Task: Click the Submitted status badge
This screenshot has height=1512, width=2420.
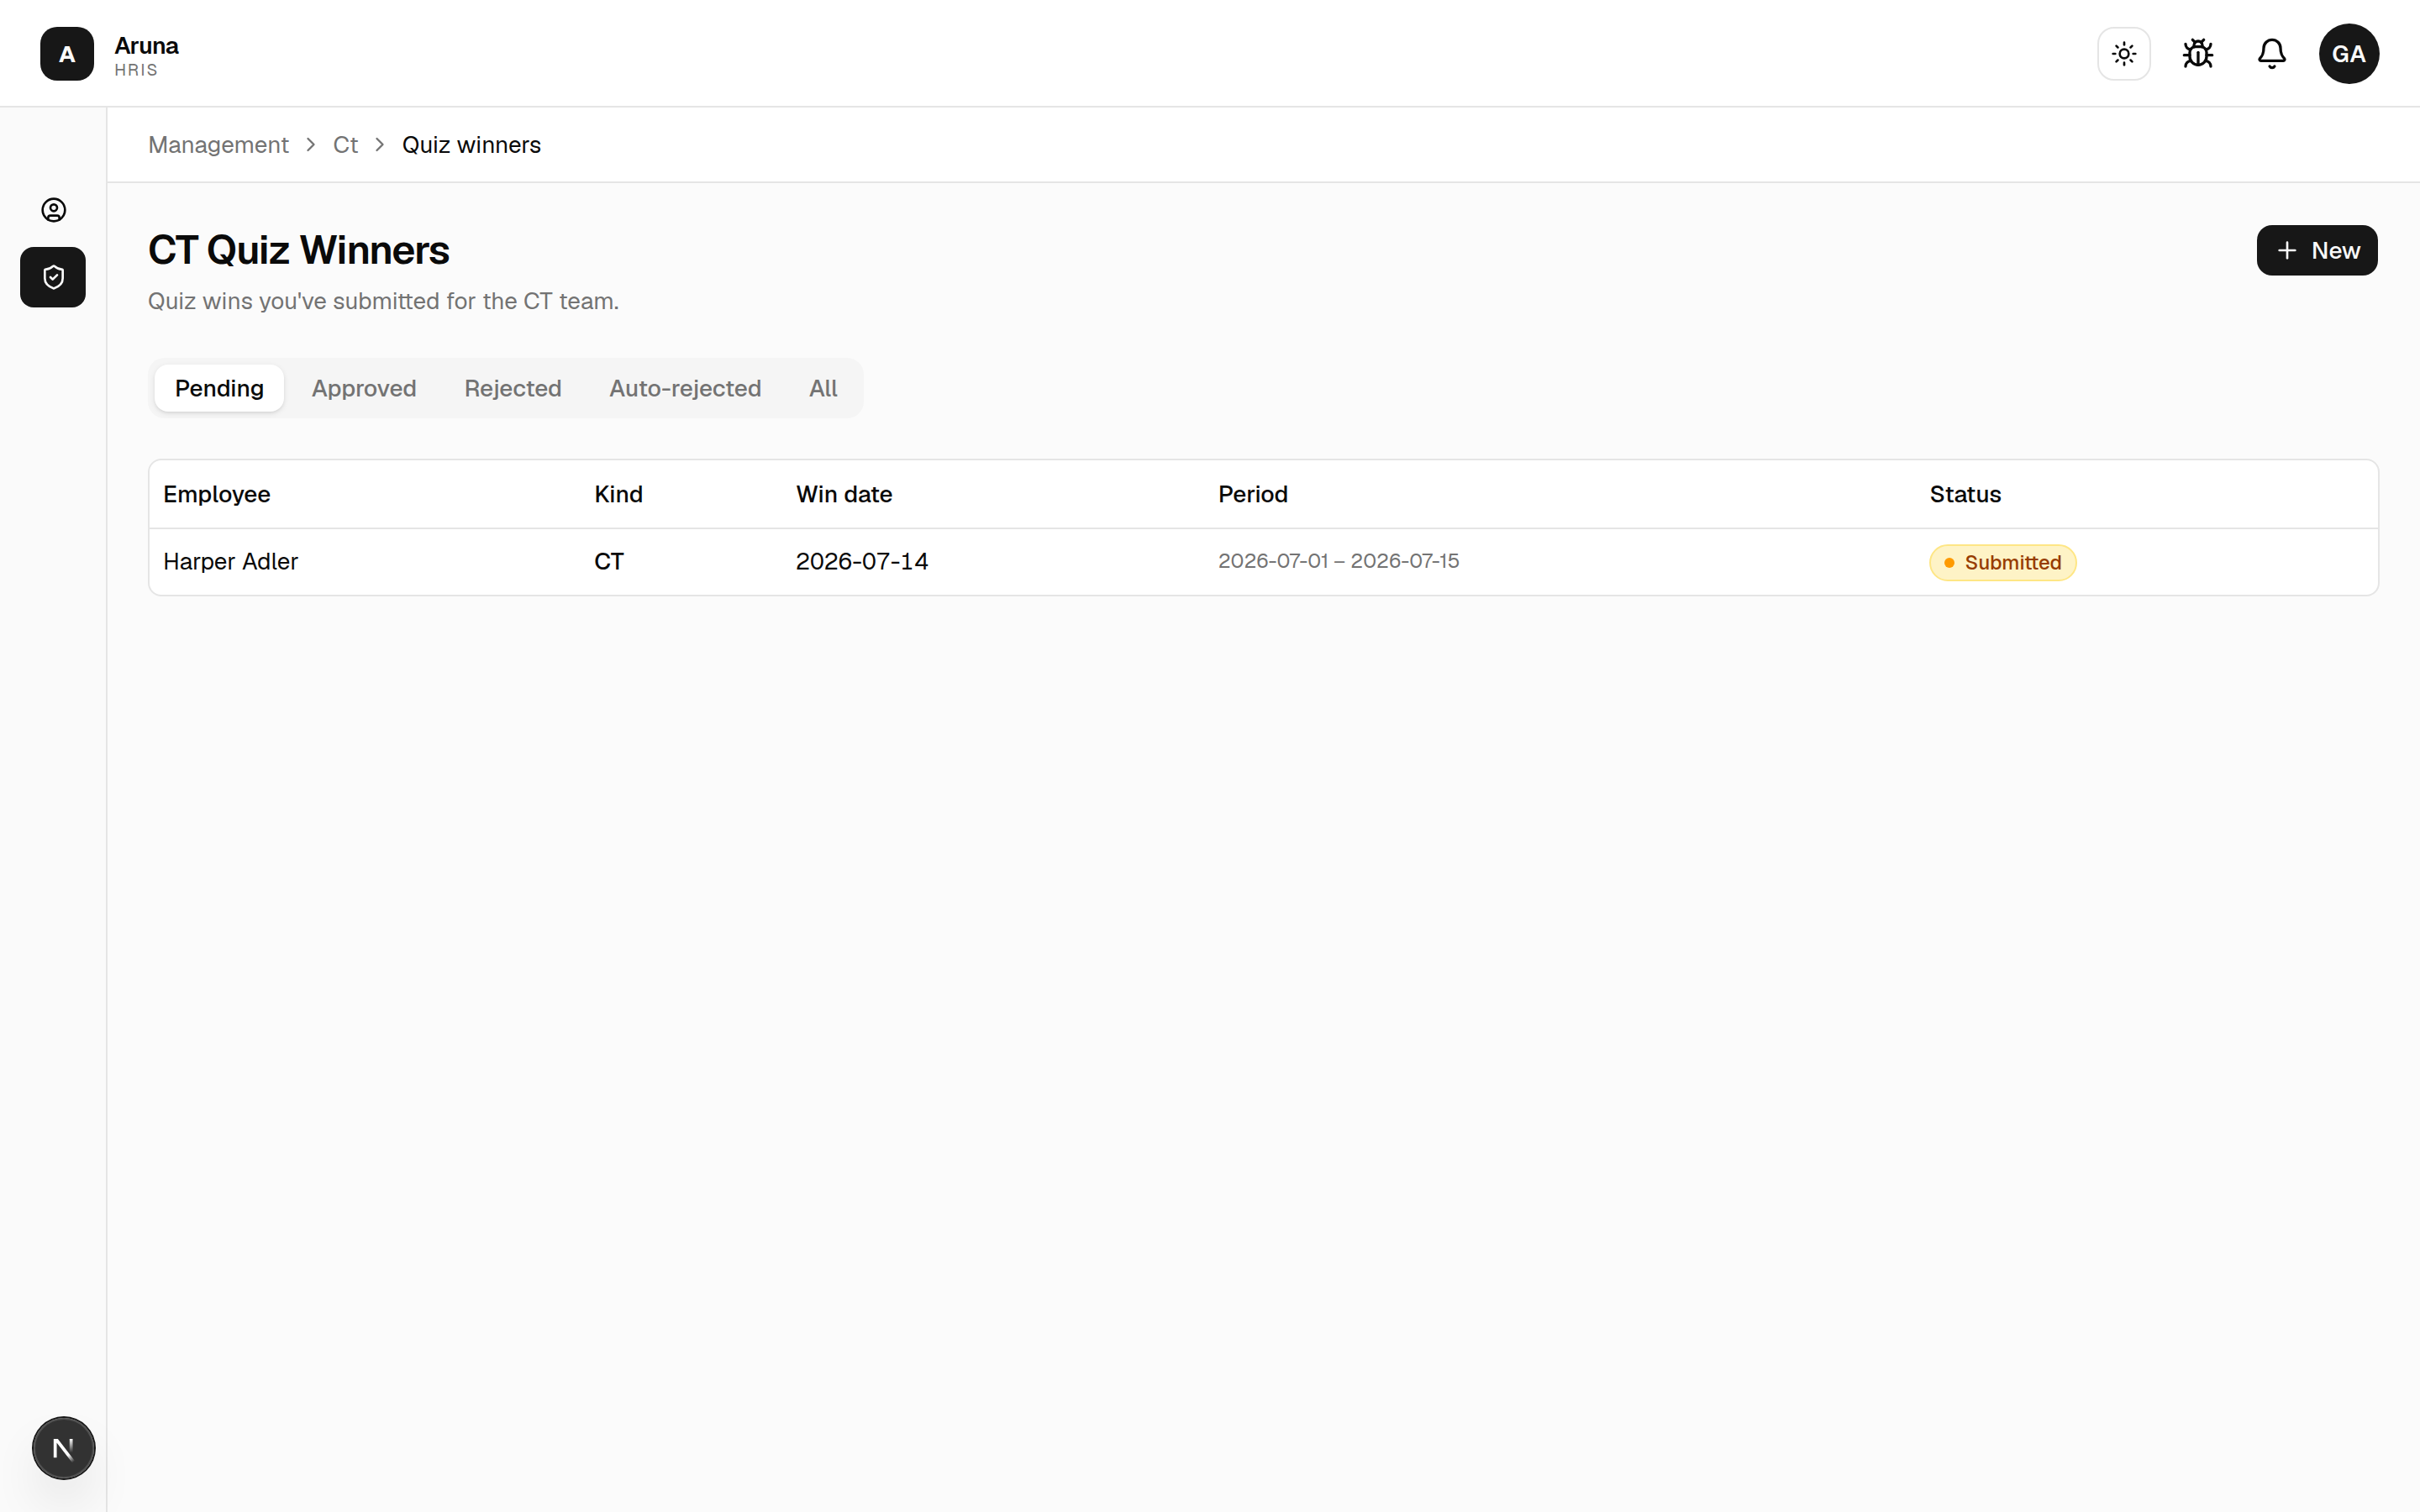Action: pyautogui.click(x=2002, y=563)
